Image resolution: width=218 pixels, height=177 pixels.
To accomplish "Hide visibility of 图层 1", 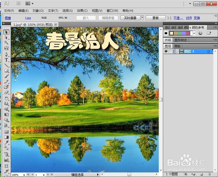I will point(166,51).
